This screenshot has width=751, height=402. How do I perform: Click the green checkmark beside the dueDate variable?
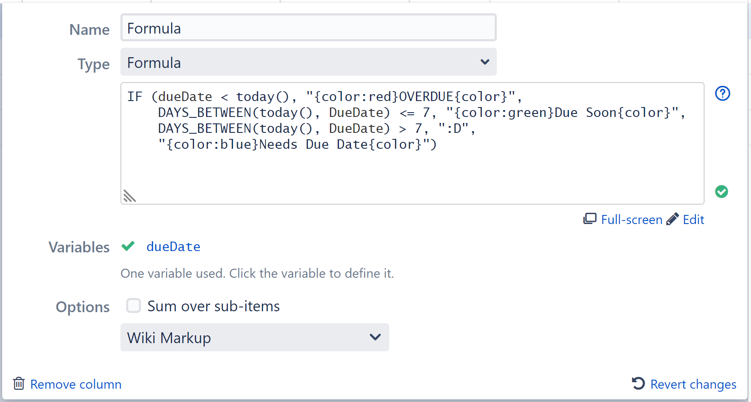tap(128, 246)
